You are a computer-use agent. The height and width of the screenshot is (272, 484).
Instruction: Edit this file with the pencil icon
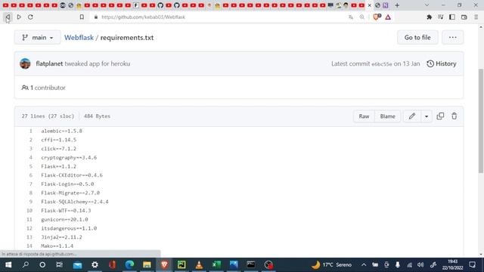coord(411,116)
